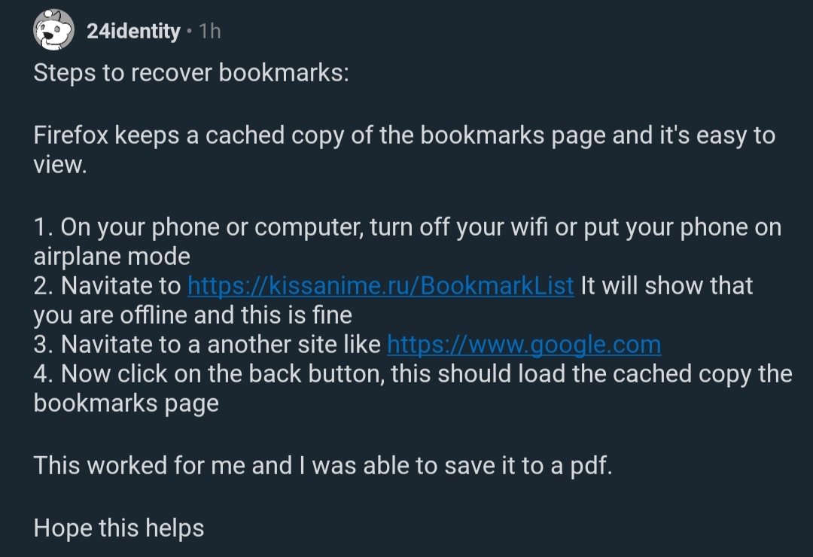
Task: Visit the https://www.google.com hyperlink
Action: [x=523, y=344]
